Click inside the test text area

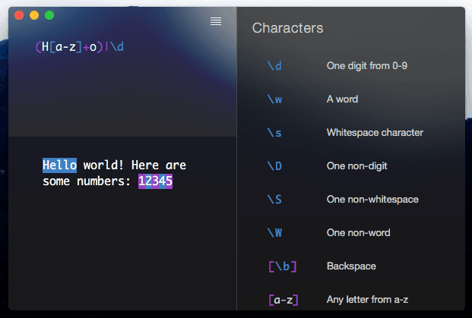122,223
